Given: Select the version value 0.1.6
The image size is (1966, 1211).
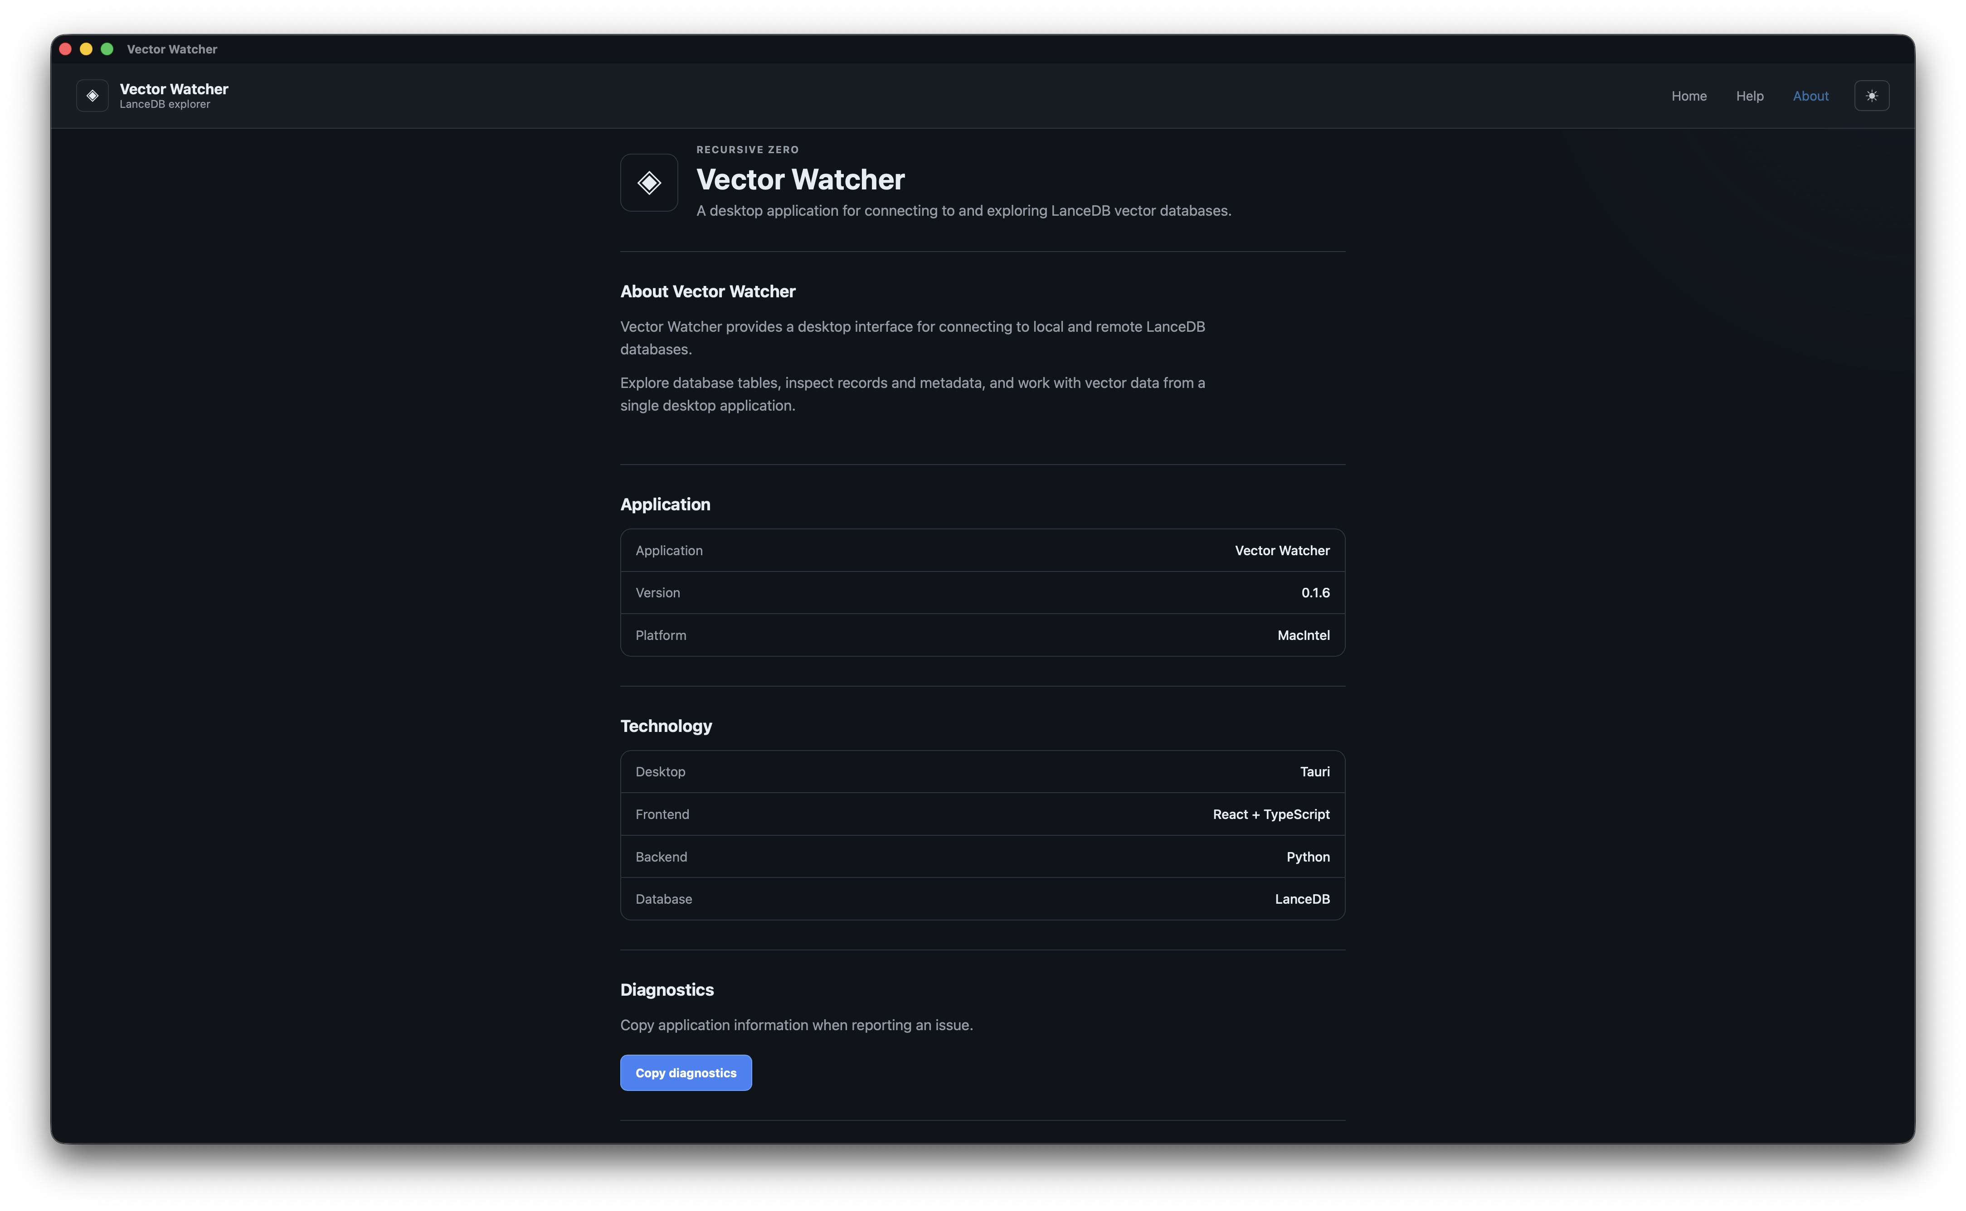Looking at the screenshot, I should [x=1315, y=593].
